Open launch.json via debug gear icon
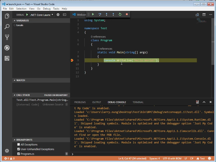Viewport: 216px width, 162px height. [58, 15]
